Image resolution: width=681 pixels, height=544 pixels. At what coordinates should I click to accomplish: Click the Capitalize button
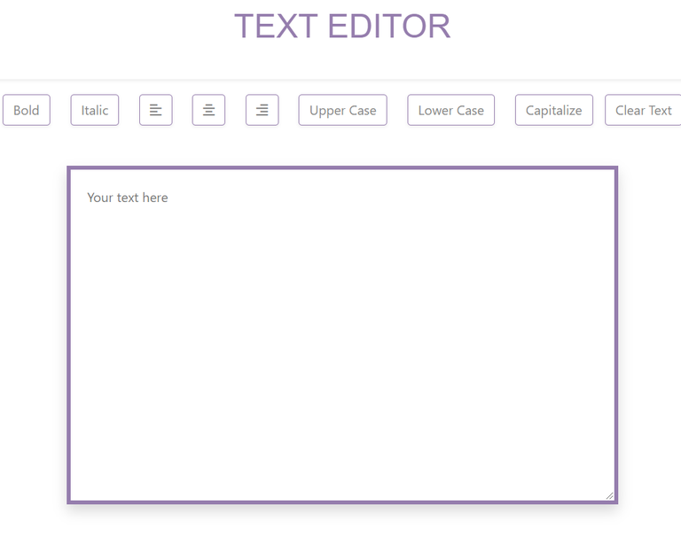coord(554,110)
